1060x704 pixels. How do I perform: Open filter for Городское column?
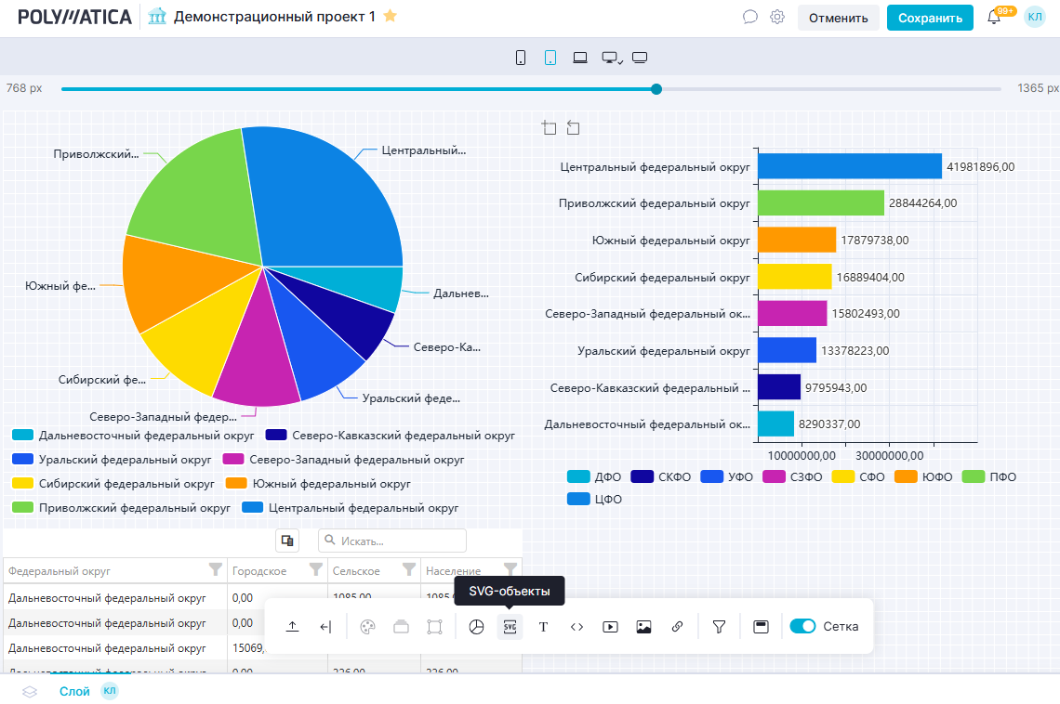(x=315, y=570)
